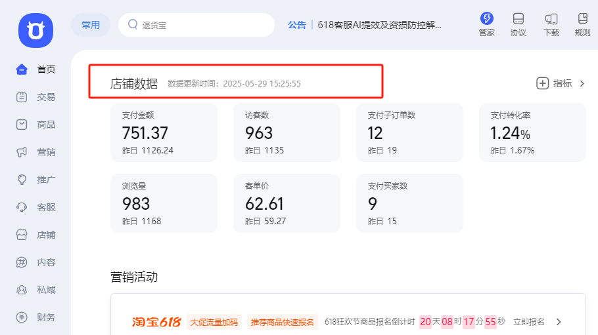This screenshot has width=598, height=335.
Task: Open the 618客服AI announcement link
Action: click(x=379, y=25)
